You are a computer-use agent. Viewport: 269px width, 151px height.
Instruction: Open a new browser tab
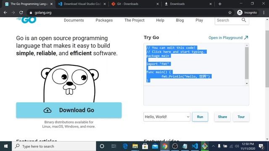[220, 4]
